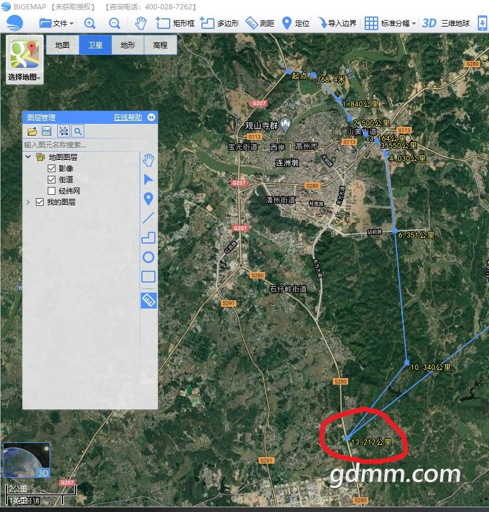Click the 潘州街道 label on map
Viewport: 489px width, 512px height.
[280, 200]
